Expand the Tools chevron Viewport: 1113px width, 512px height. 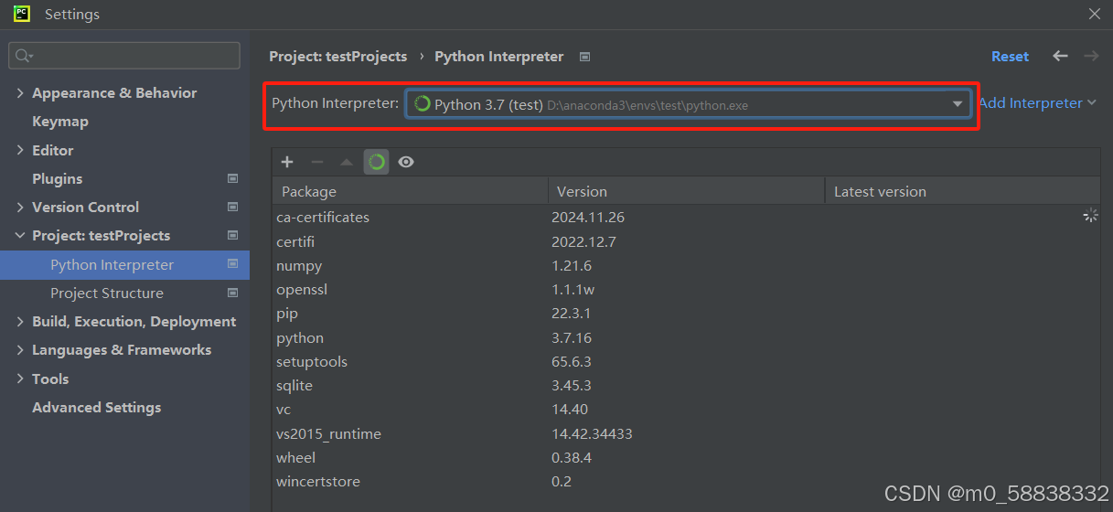pyautogui.click(x=20, y=379)
